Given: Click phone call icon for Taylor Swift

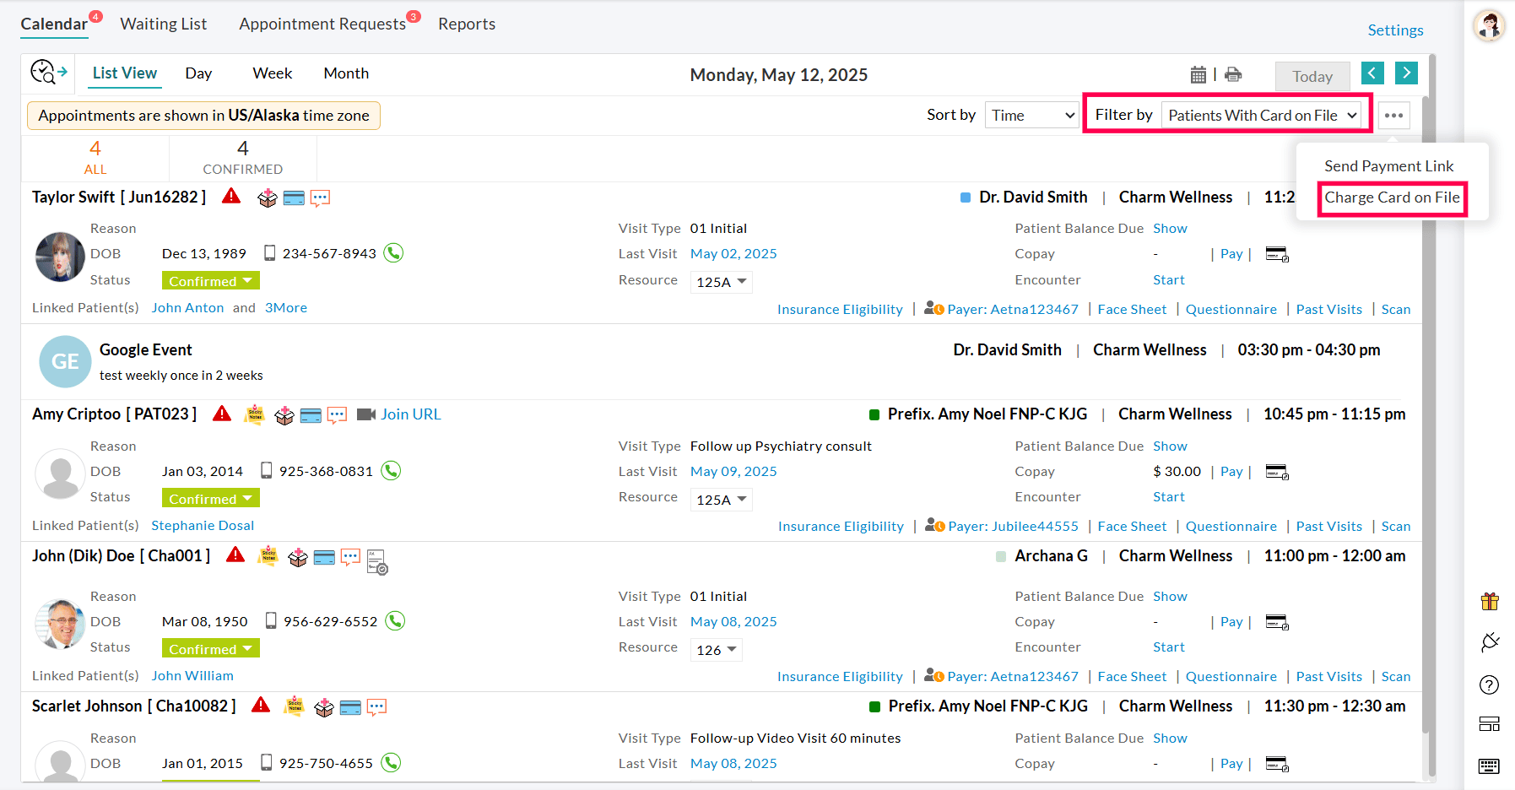Looking at the screenshot, I should pyautogui.click(x=393, y=253).
